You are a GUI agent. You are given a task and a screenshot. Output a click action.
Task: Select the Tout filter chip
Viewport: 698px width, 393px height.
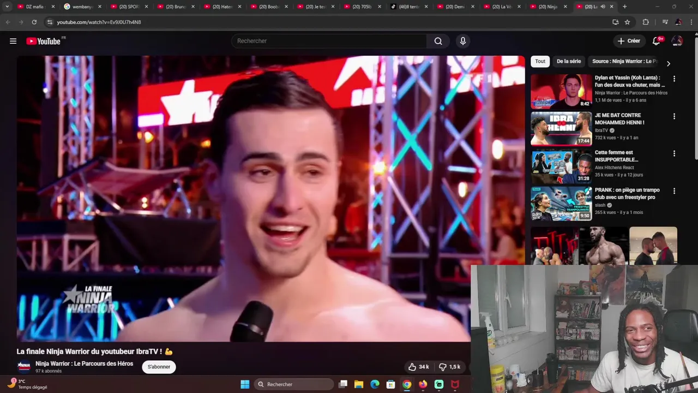pos(540,61)
